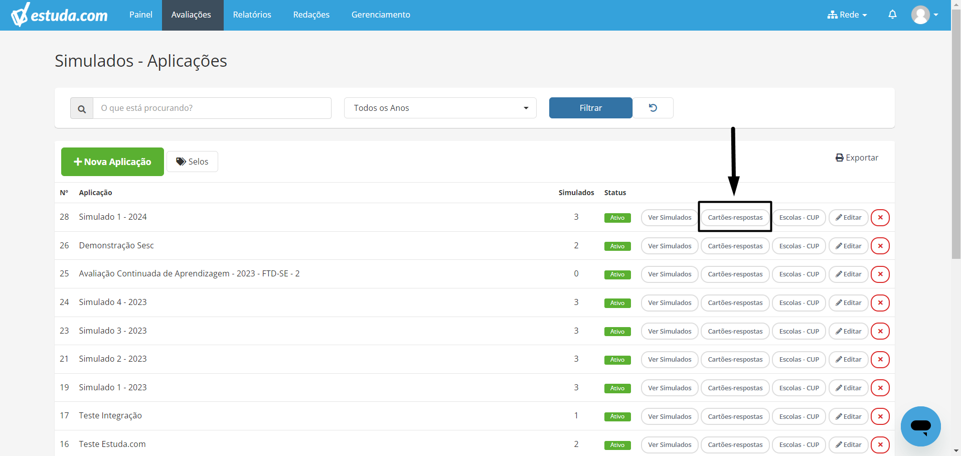Delete Demonstração Sesc with red X icon
The height and width of the screenshot is (456, 961).
coord(880,246)
